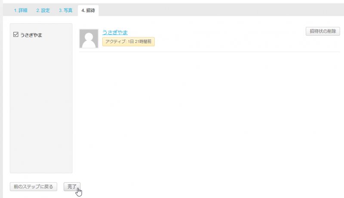Click the divider line below うさぎやま entry
This screenshot has width=344, height=198.
click(x=209, y=52)
